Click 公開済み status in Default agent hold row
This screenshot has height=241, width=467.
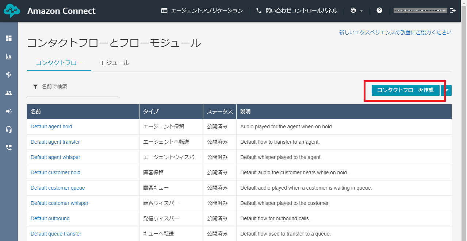point(217,127)
